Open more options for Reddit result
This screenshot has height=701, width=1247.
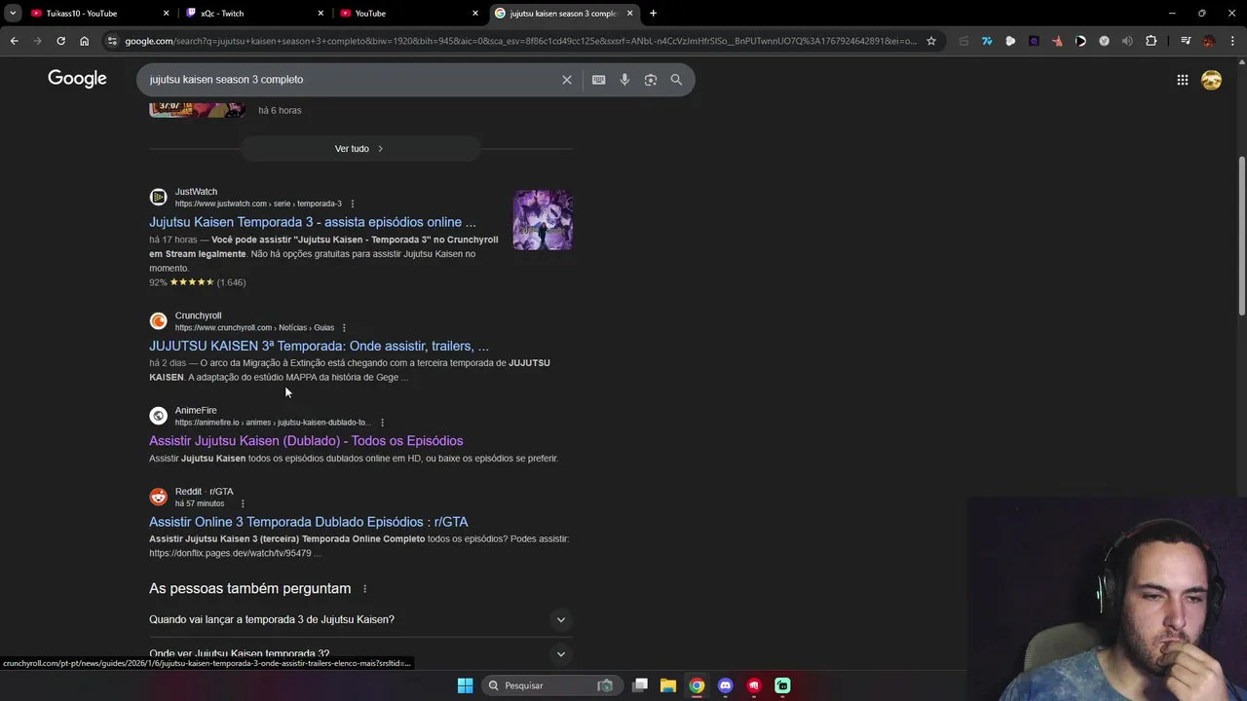pos(243,503)
